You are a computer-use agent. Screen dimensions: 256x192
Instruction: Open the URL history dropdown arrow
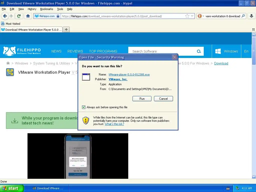192,16
